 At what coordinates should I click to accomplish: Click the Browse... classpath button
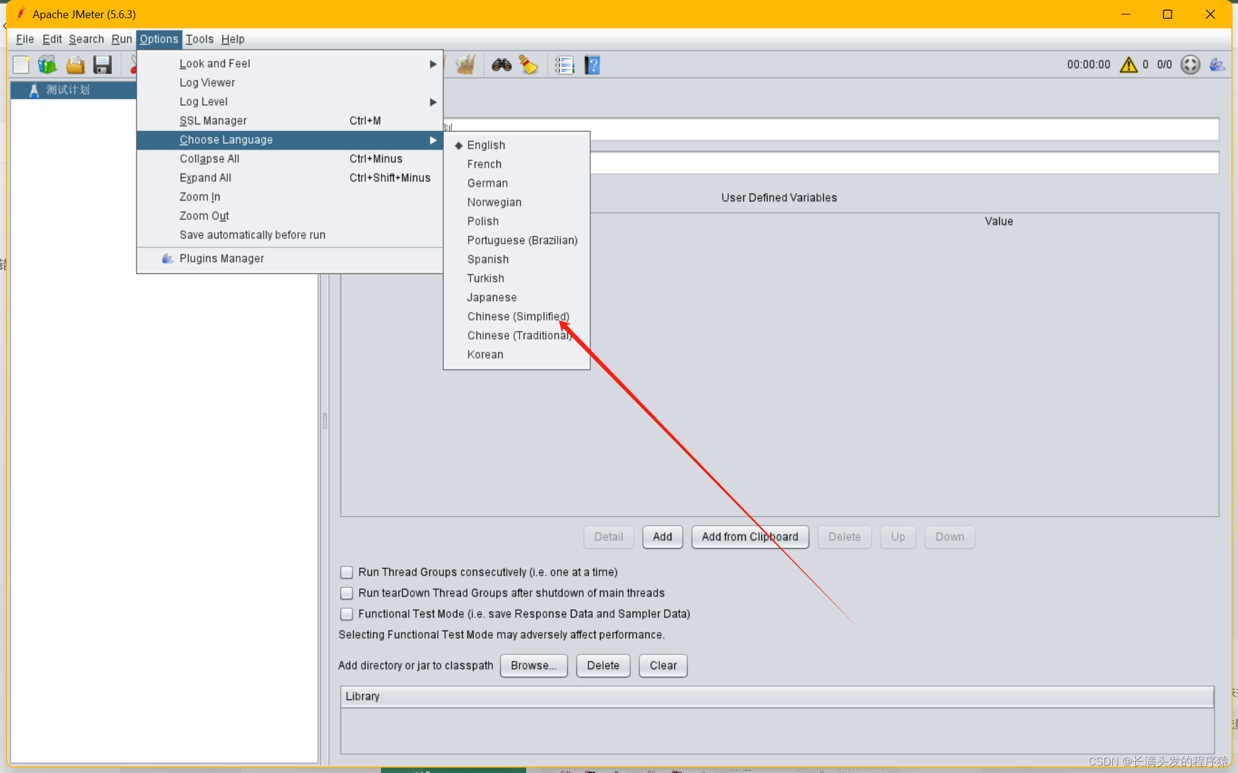pyautogui.click(x=533, y=665)
